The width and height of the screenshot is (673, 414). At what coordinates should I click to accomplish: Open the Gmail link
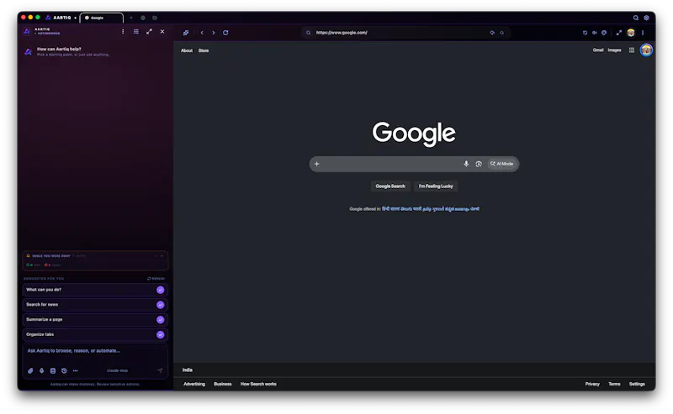(598, 50)
